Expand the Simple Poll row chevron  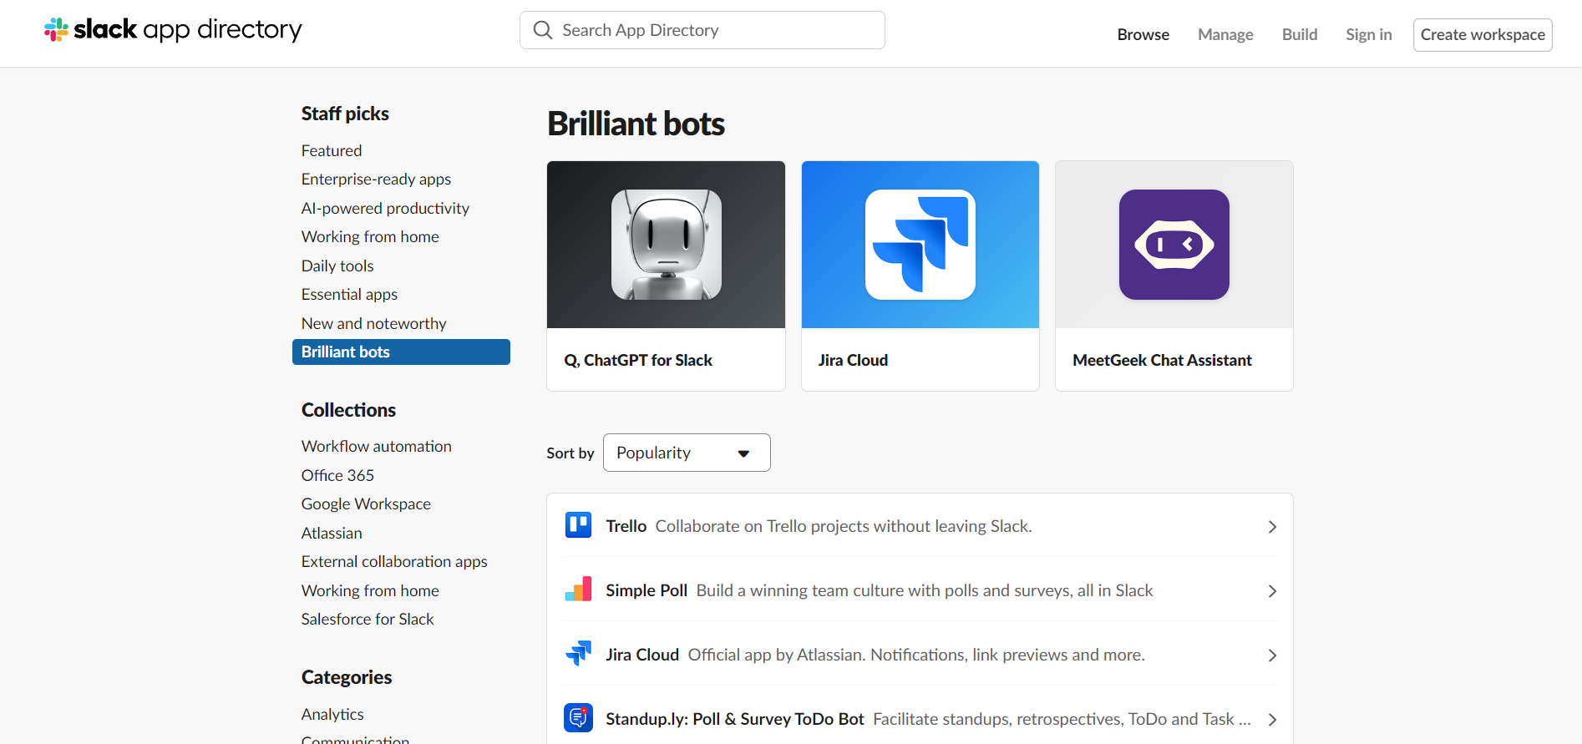1272,591
